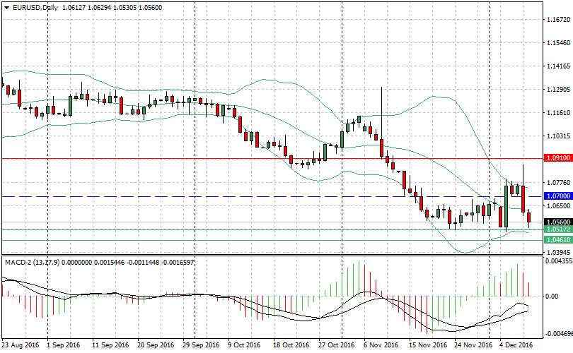The image size is (573, 353).
Task: Click the 0.00 MACD zero level label
Action: tap(552, 296)
